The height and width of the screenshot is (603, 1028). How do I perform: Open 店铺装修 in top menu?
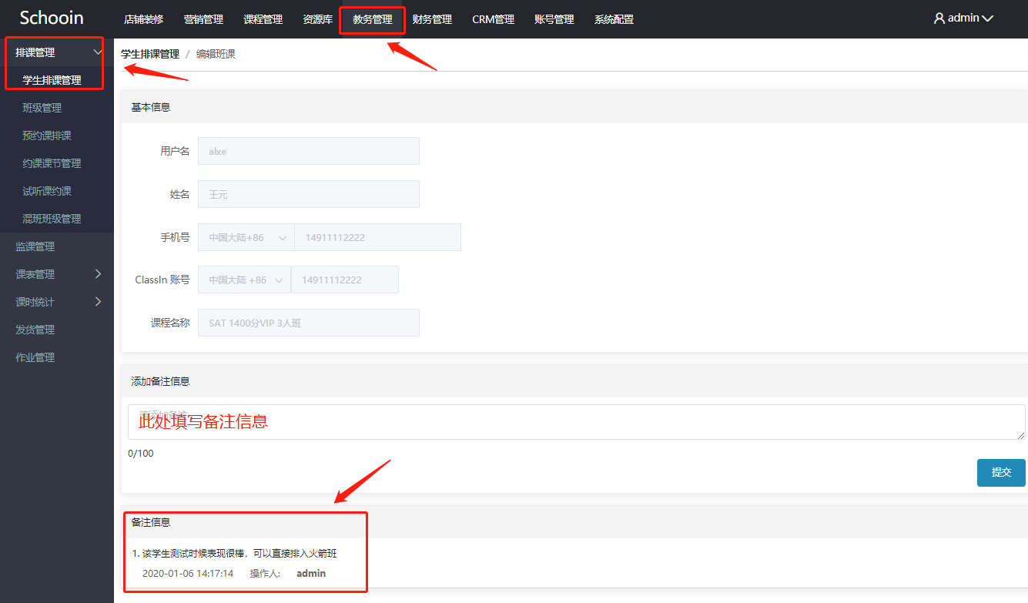coord(144,19)
